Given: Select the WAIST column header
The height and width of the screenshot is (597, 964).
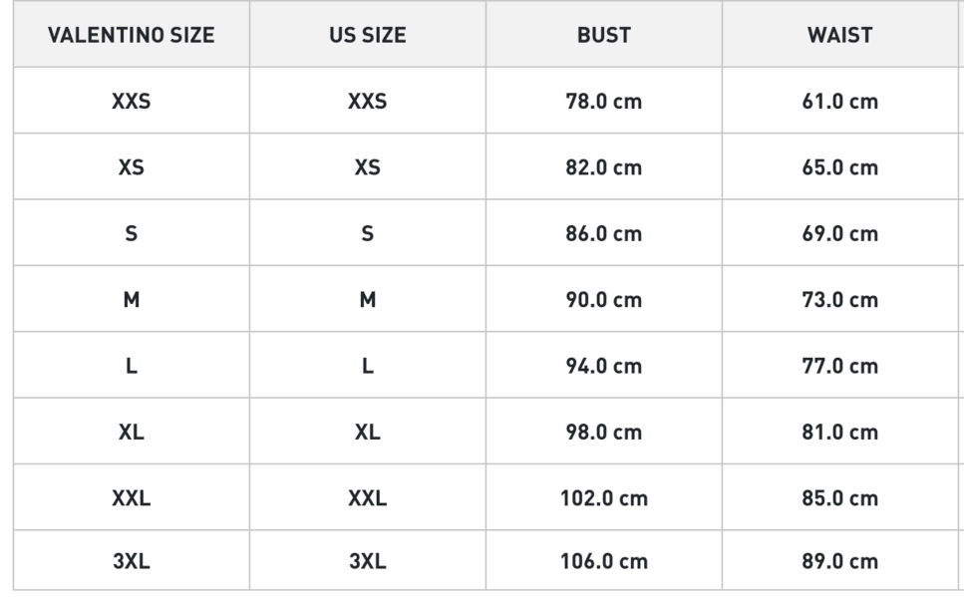Looking at the screenshot, I should point(839,35).
